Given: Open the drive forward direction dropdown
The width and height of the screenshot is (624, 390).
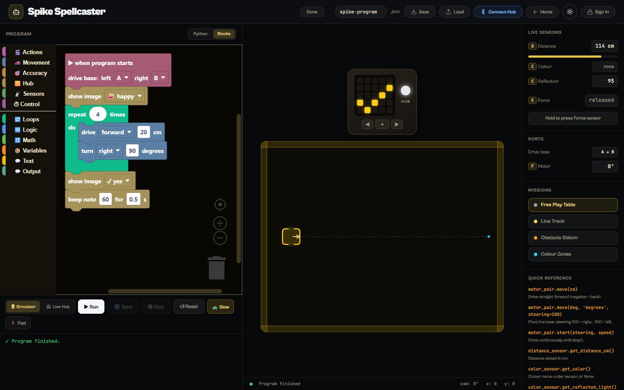Looking at the screenshot, I should 116,132.
